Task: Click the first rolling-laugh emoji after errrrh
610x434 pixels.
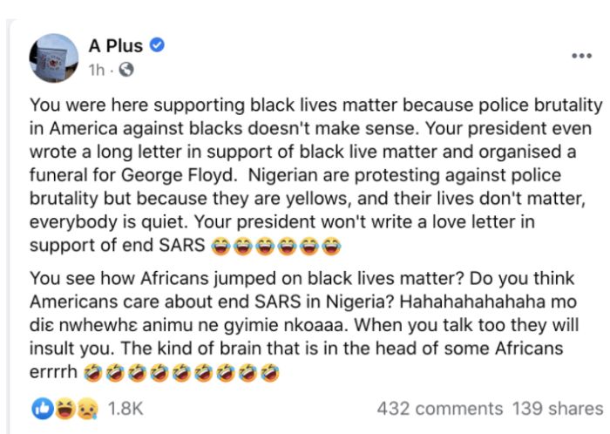Action: click(x=92, y=372)
